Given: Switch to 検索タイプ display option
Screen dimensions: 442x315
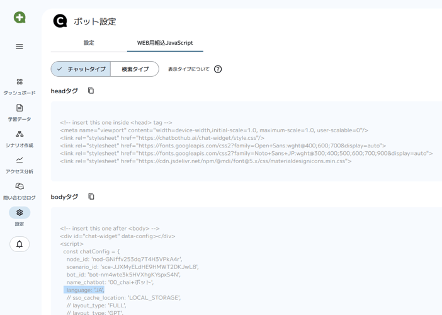Looking at the screenshot, I should (x=135, y=69).
